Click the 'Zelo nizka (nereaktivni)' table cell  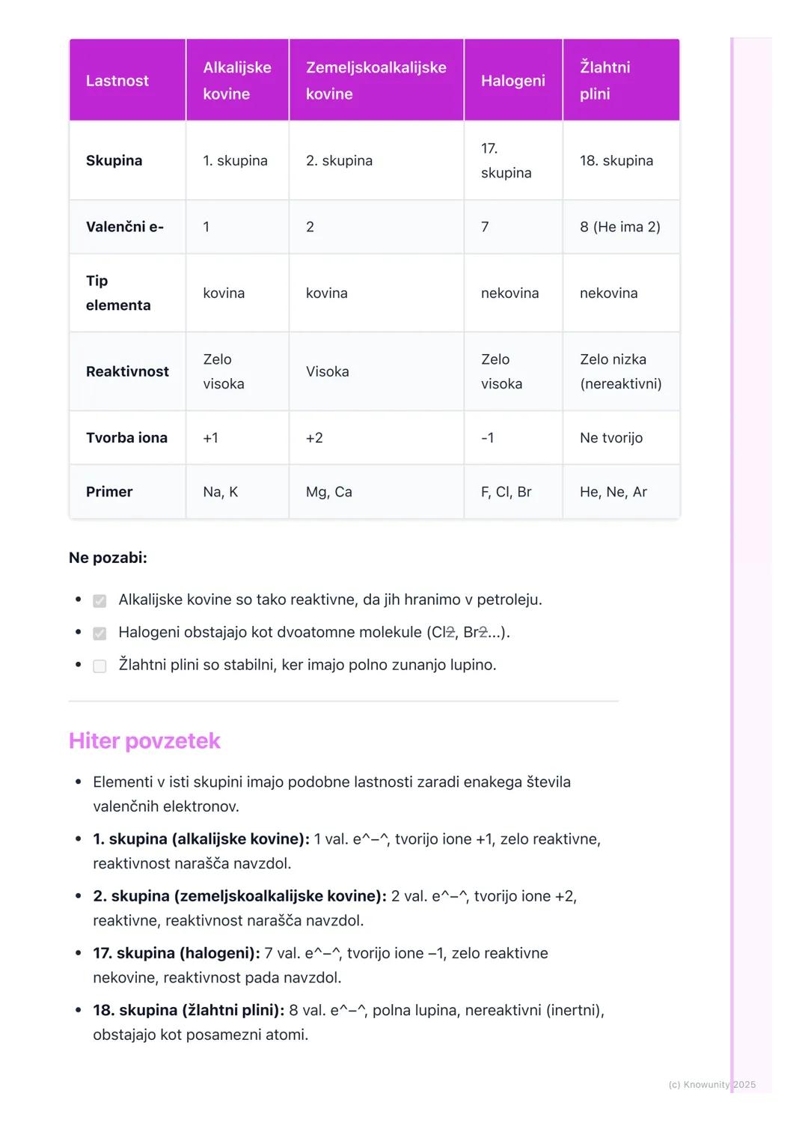click(x=620, y=371)
